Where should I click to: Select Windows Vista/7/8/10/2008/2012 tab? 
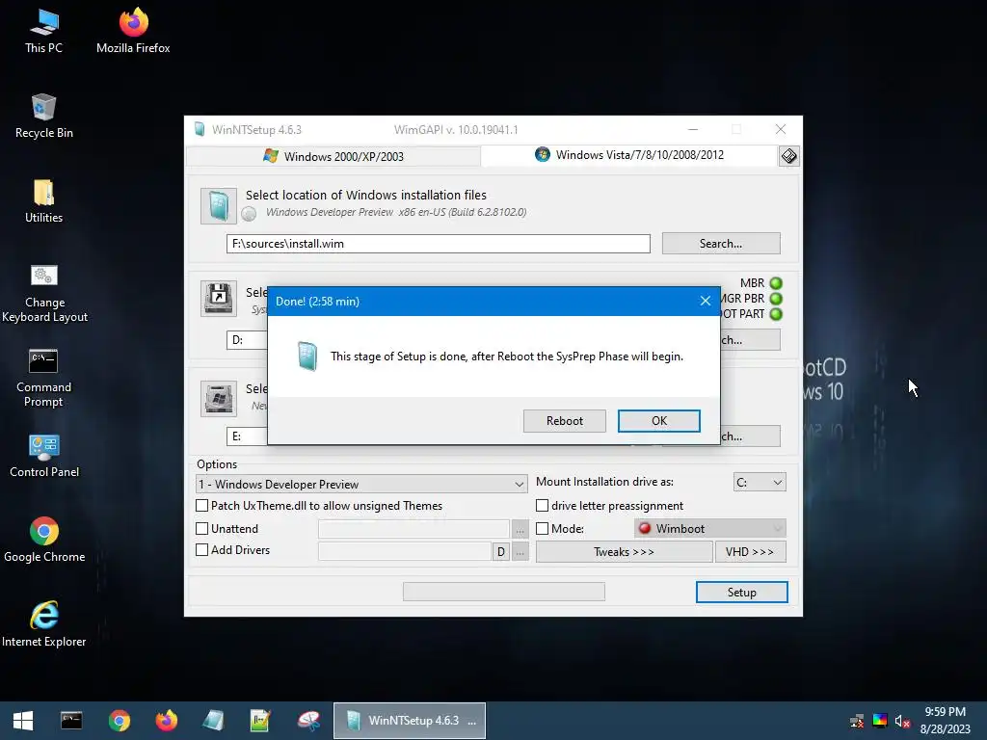tap(629, 155)
